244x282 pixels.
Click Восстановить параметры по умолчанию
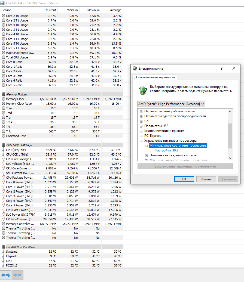185,166
